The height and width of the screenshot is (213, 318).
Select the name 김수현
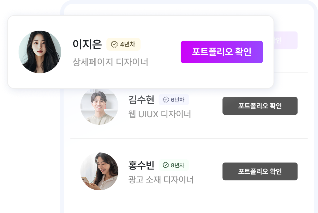click(141, 100)
